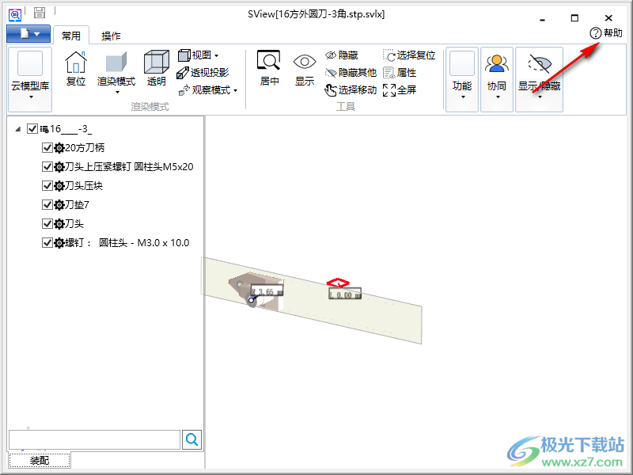Open 属性 properties tool
Viewport: 633px width, 475px height.
(x=400, y=73)
